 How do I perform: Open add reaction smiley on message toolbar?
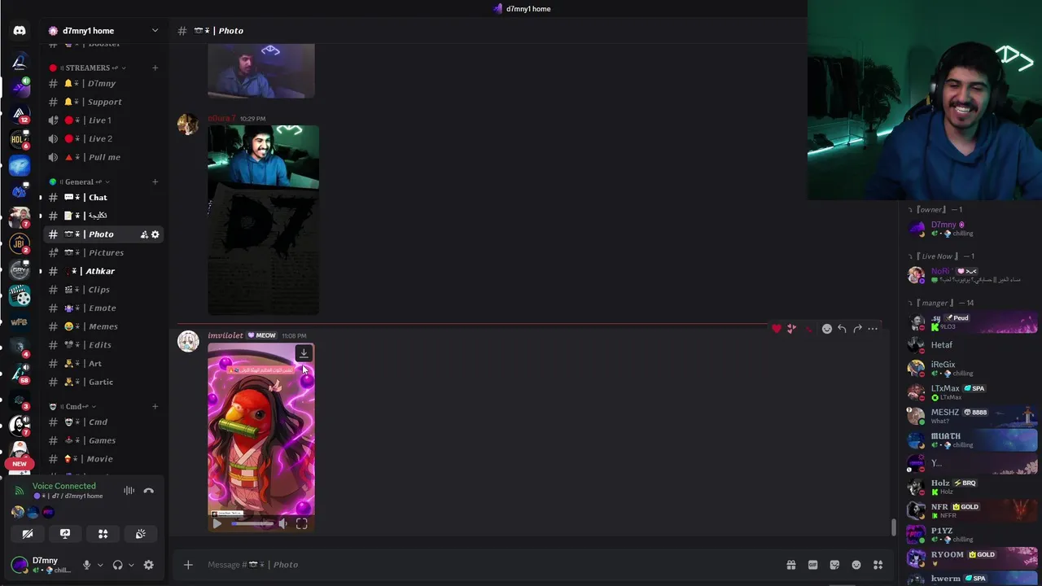click(827, 329)
